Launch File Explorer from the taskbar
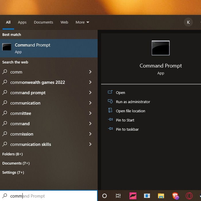 (x=161, y=196)
